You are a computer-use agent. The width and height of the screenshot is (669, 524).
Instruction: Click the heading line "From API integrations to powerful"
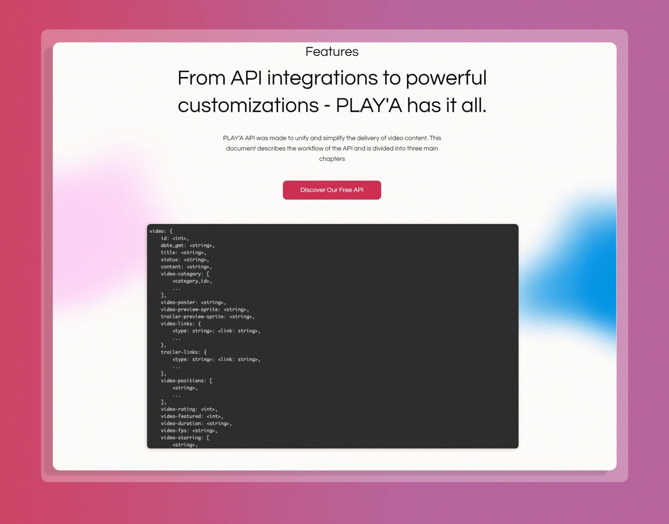332,78
